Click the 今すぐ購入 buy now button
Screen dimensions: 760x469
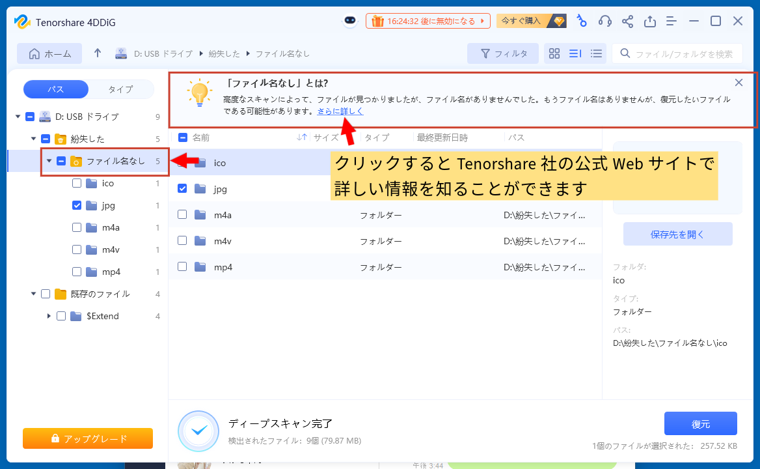(531, 21)
